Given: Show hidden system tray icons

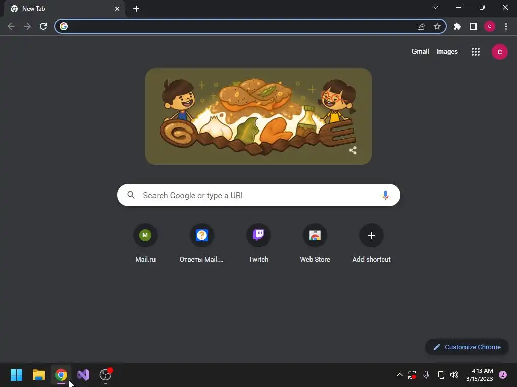Looking at the screenshot, I should coord(400,375).
